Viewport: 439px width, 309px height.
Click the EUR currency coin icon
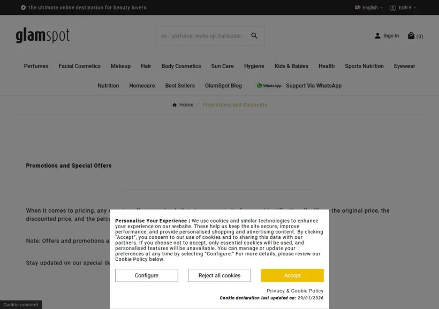click(x=392, y=8)
